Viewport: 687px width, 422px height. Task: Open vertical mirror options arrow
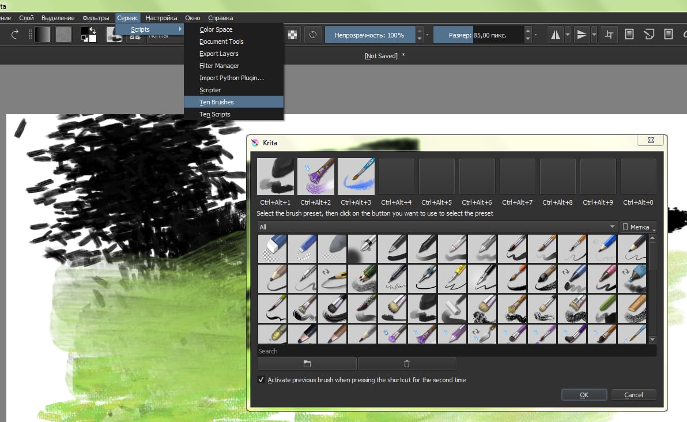pos(594,35)
